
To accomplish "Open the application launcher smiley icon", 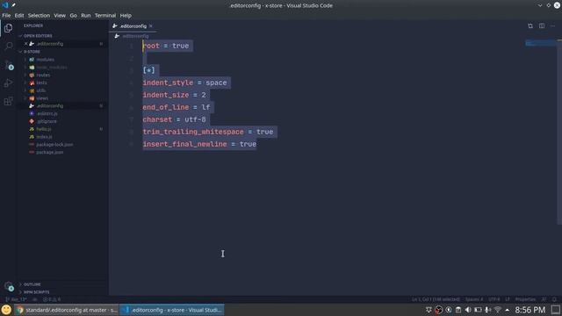I will [x=6, y=310].
